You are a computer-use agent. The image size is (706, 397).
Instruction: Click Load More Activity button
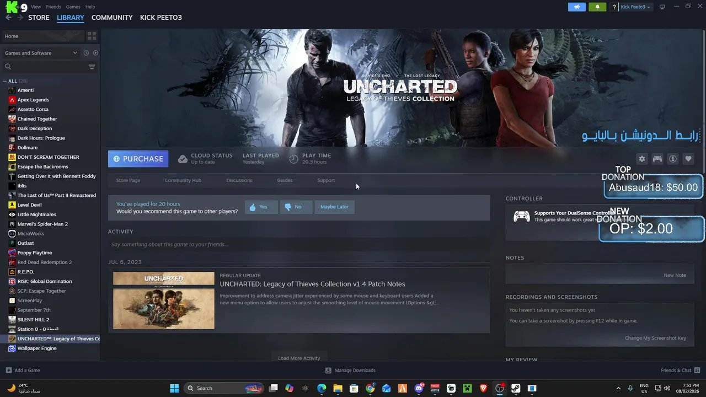[x=299, y=358]
